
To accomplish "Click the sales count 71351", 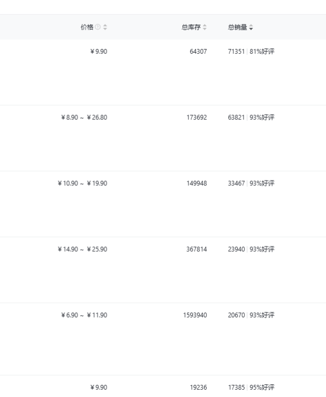I will [x=236, y=51].
